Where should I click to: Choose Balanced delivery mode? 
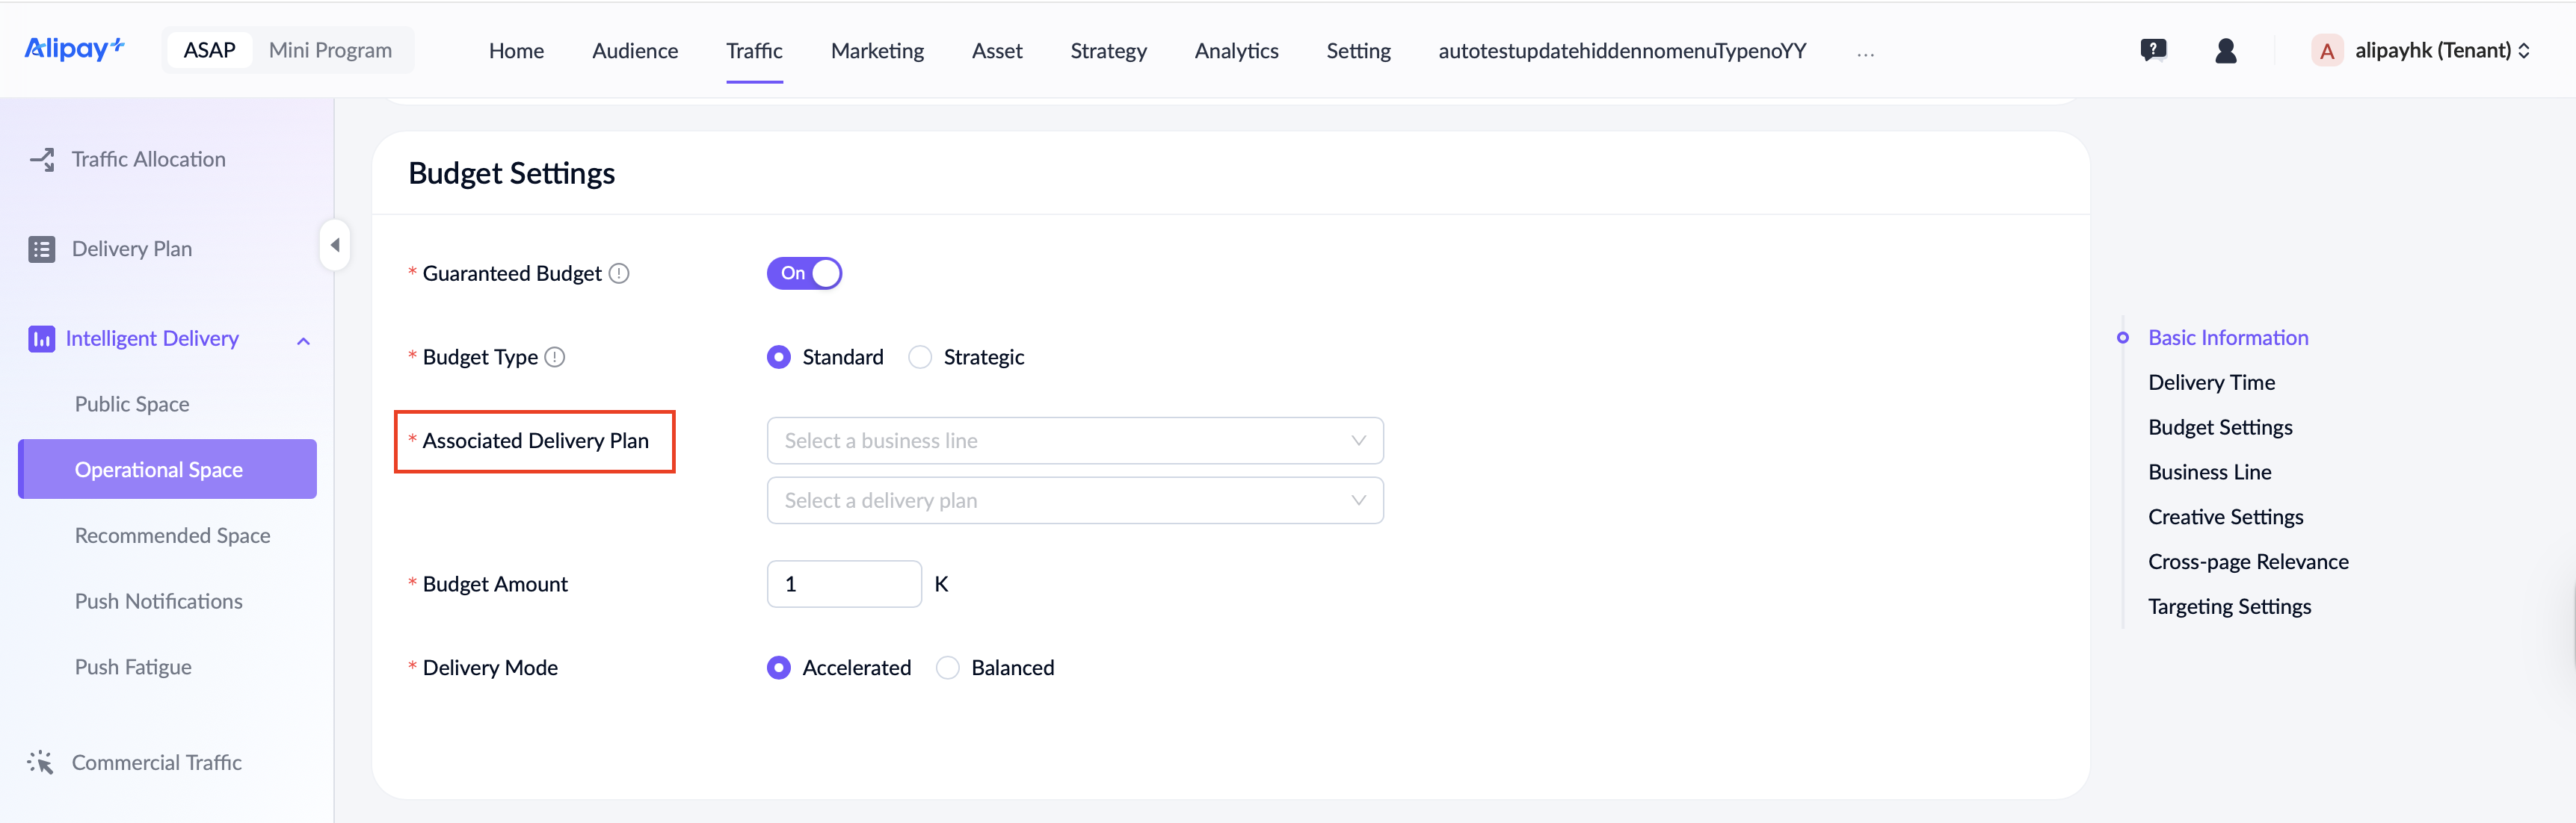click(x=947, y=668)
